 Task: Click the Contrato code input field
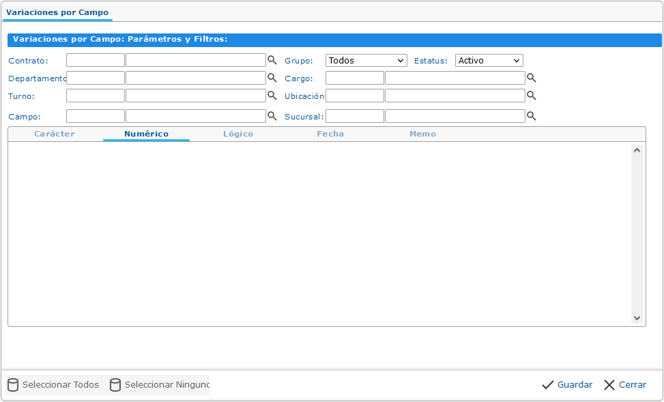tap(96, 60)
